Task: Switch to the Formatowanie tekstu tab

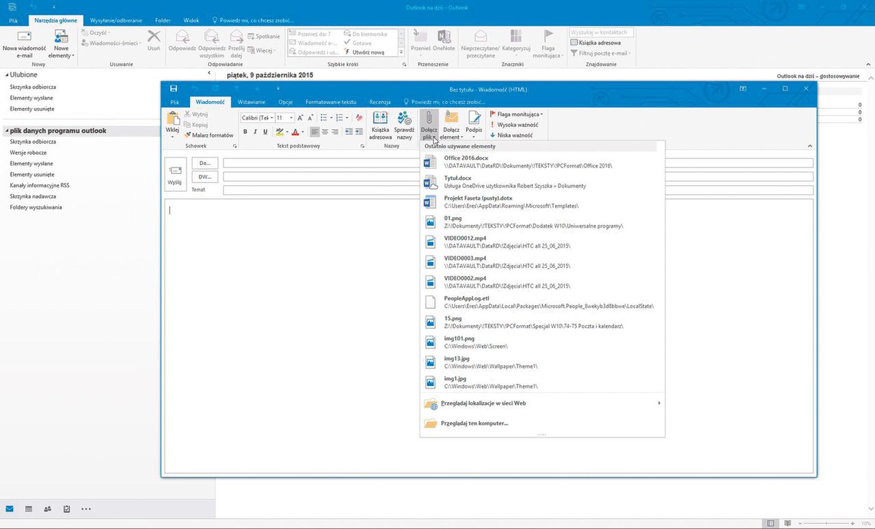Action: (x=331, y=102)
